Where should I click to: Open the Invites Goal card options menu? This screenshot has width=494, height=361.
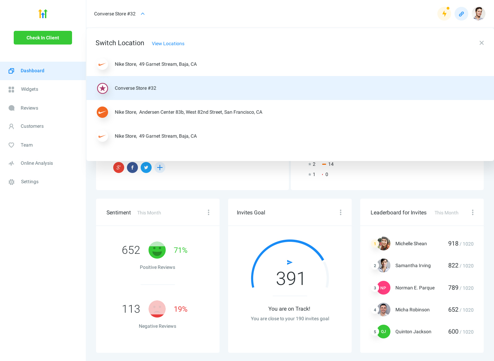coord(341,212)
